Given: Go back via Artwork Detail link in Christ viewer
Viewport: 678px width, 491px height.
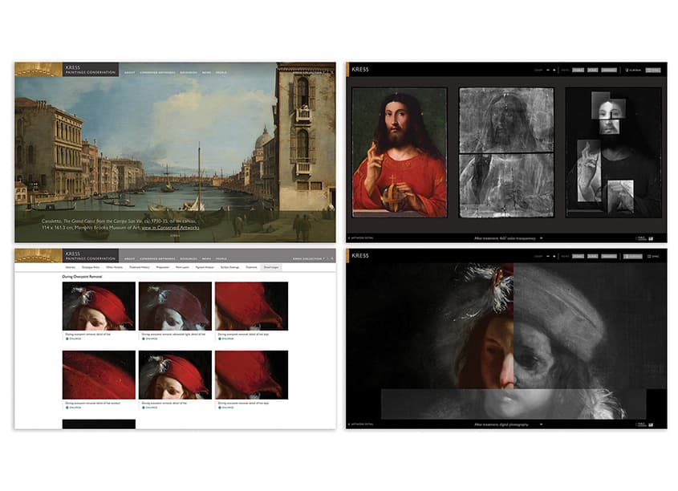Looking at the screenshot, I should [361, 238].
